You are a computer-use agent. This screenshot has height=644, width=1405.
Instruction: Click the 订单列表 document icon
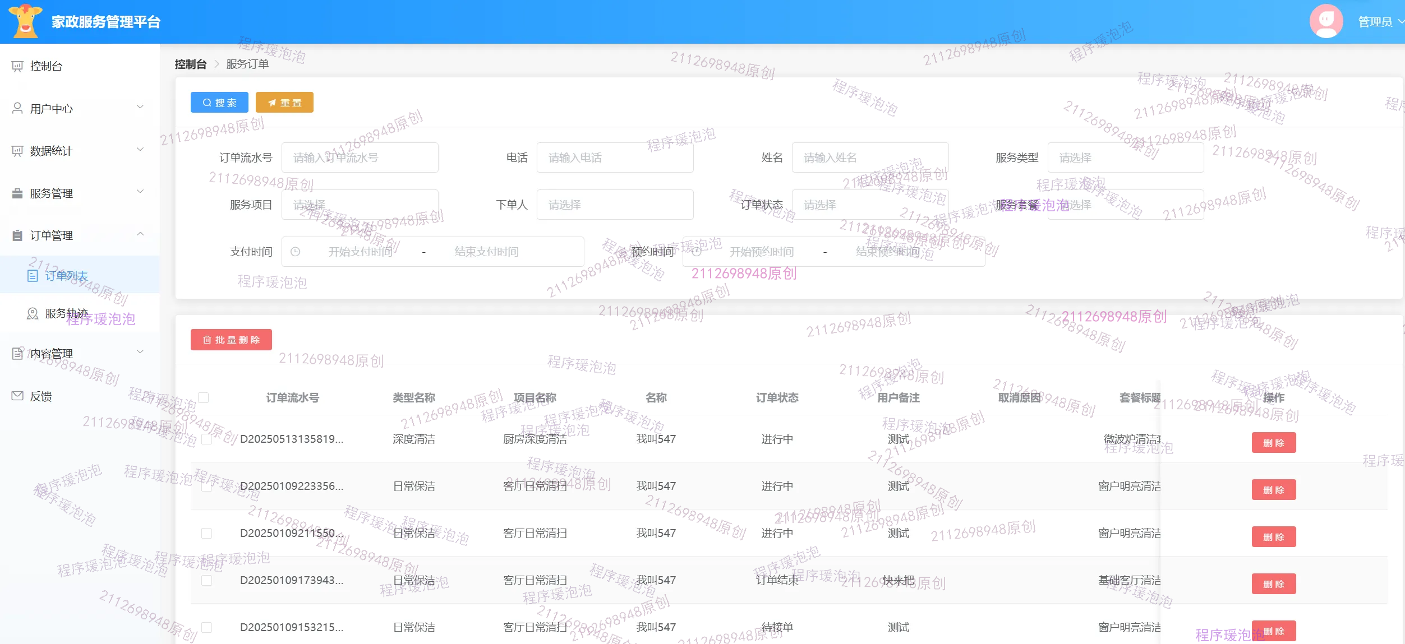(33, 276)
